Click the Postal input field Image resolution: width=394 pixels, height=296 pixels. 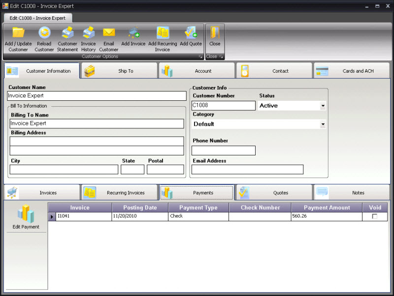tap(165, 170)
